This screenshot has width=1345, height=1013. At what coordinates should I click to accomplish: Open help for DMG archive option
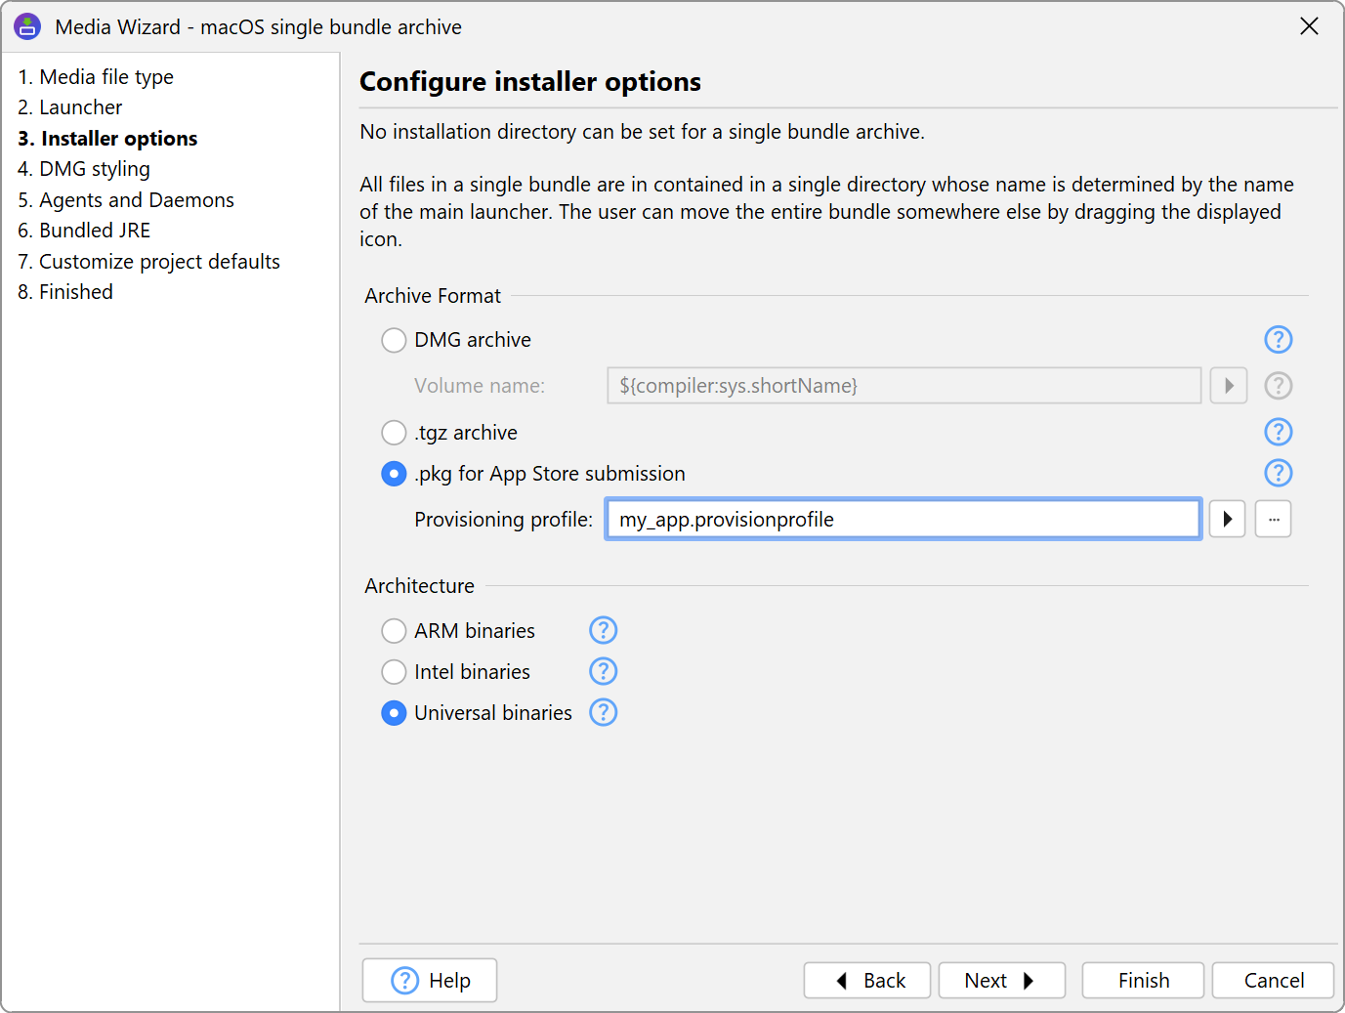coord(1278,340)
